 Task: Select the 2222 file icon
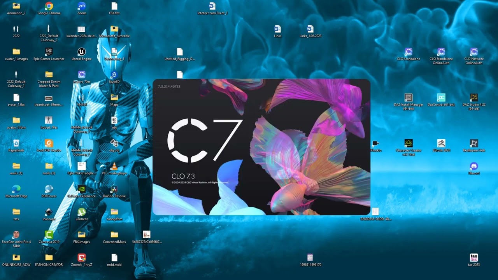point(16,29)
